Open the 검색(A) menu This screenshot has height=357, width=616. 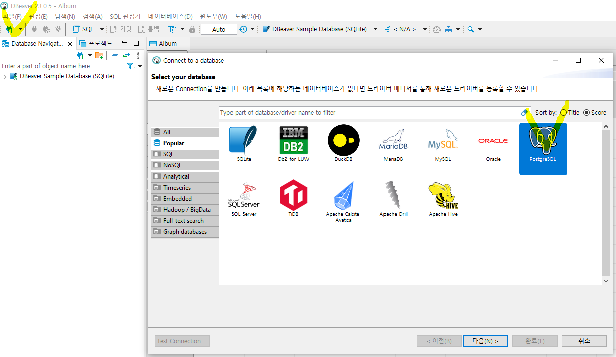[93, 16]
